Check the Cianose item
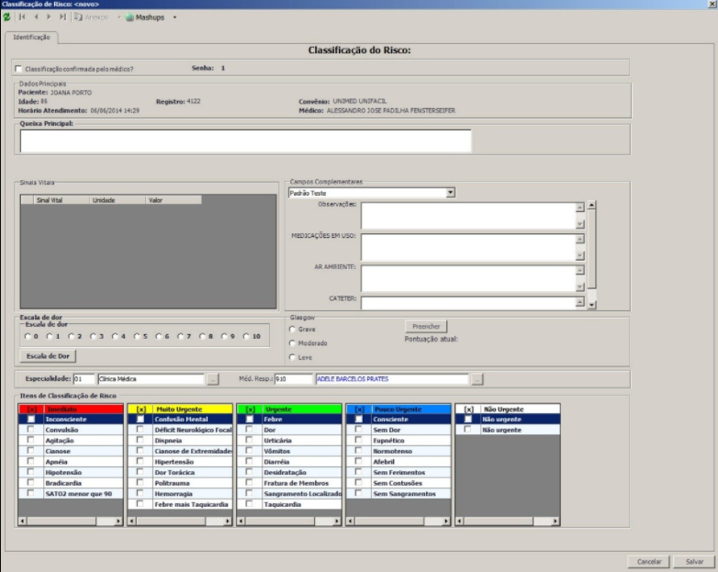The image size is (718, 572). pos(30,451)
